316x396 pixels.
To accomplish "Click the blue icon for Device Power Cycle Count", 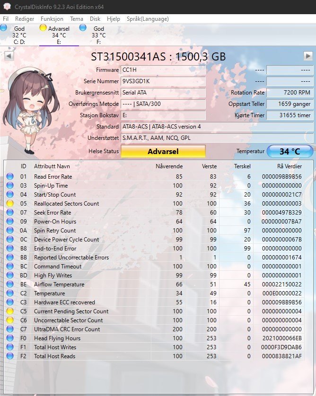I will pyautogui.click(x=10, y=239).
